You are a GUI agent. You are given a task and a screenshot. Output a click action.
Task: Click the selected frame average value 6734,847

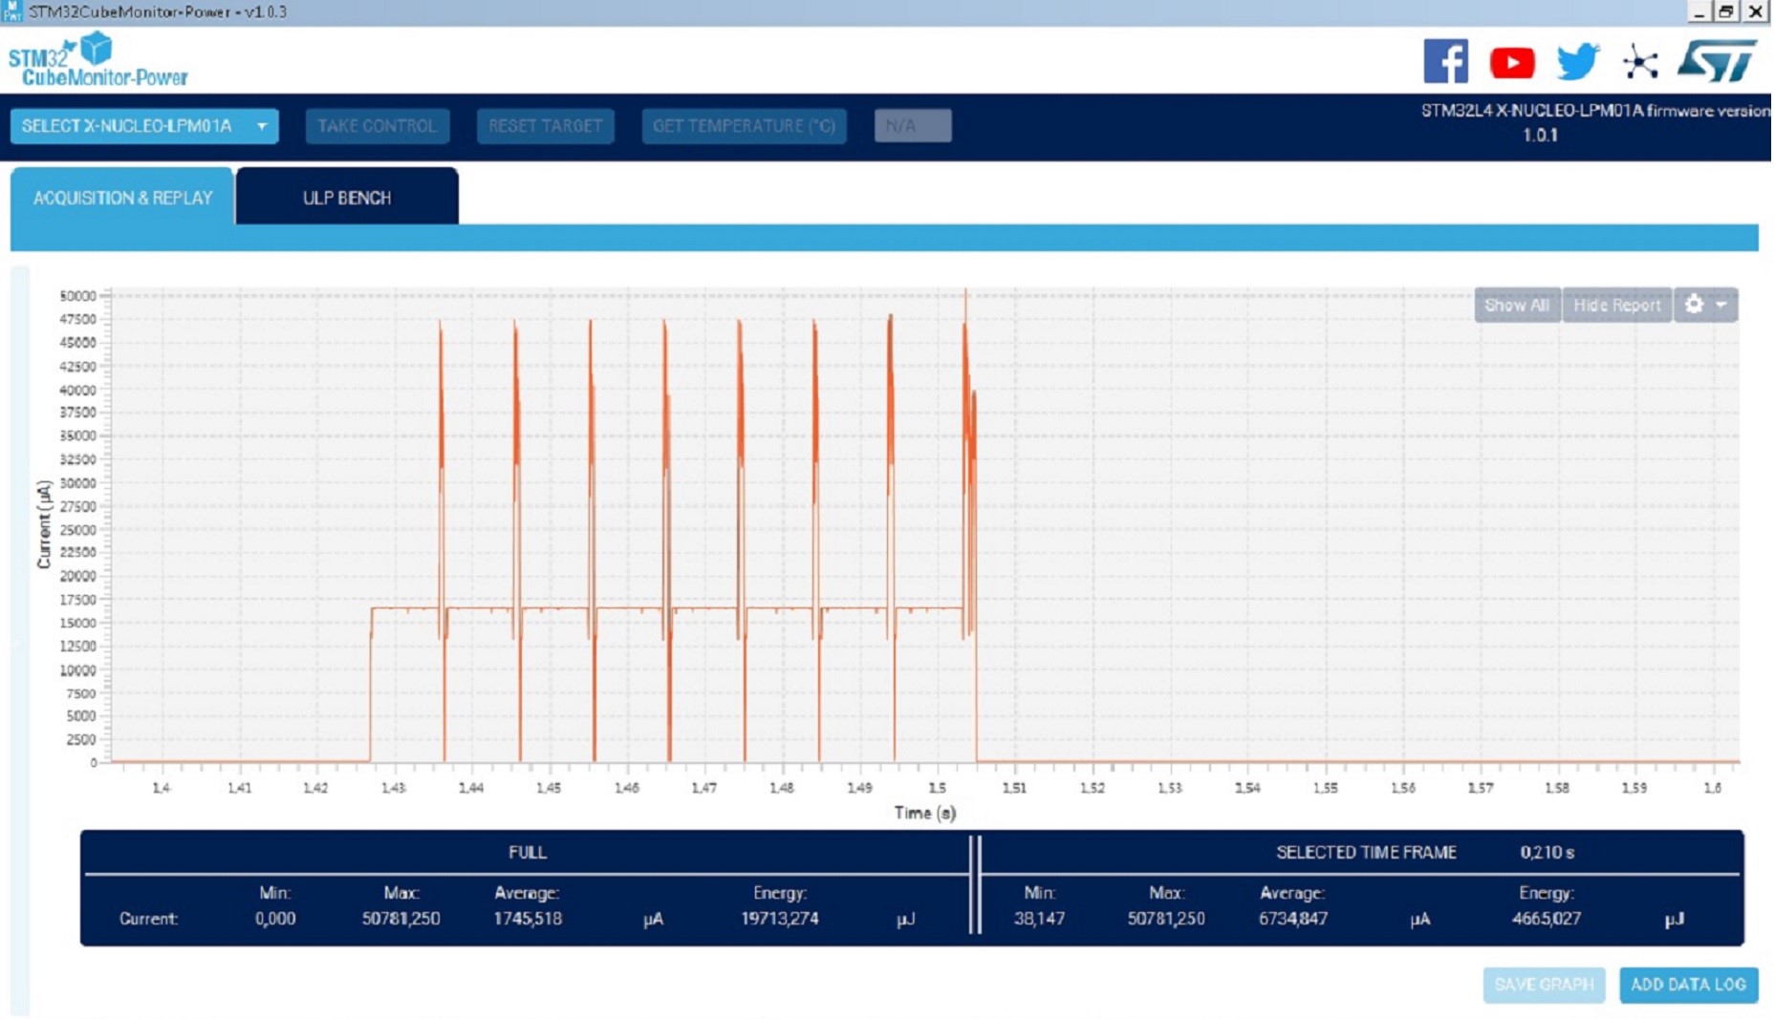[x=1292, y=919]
